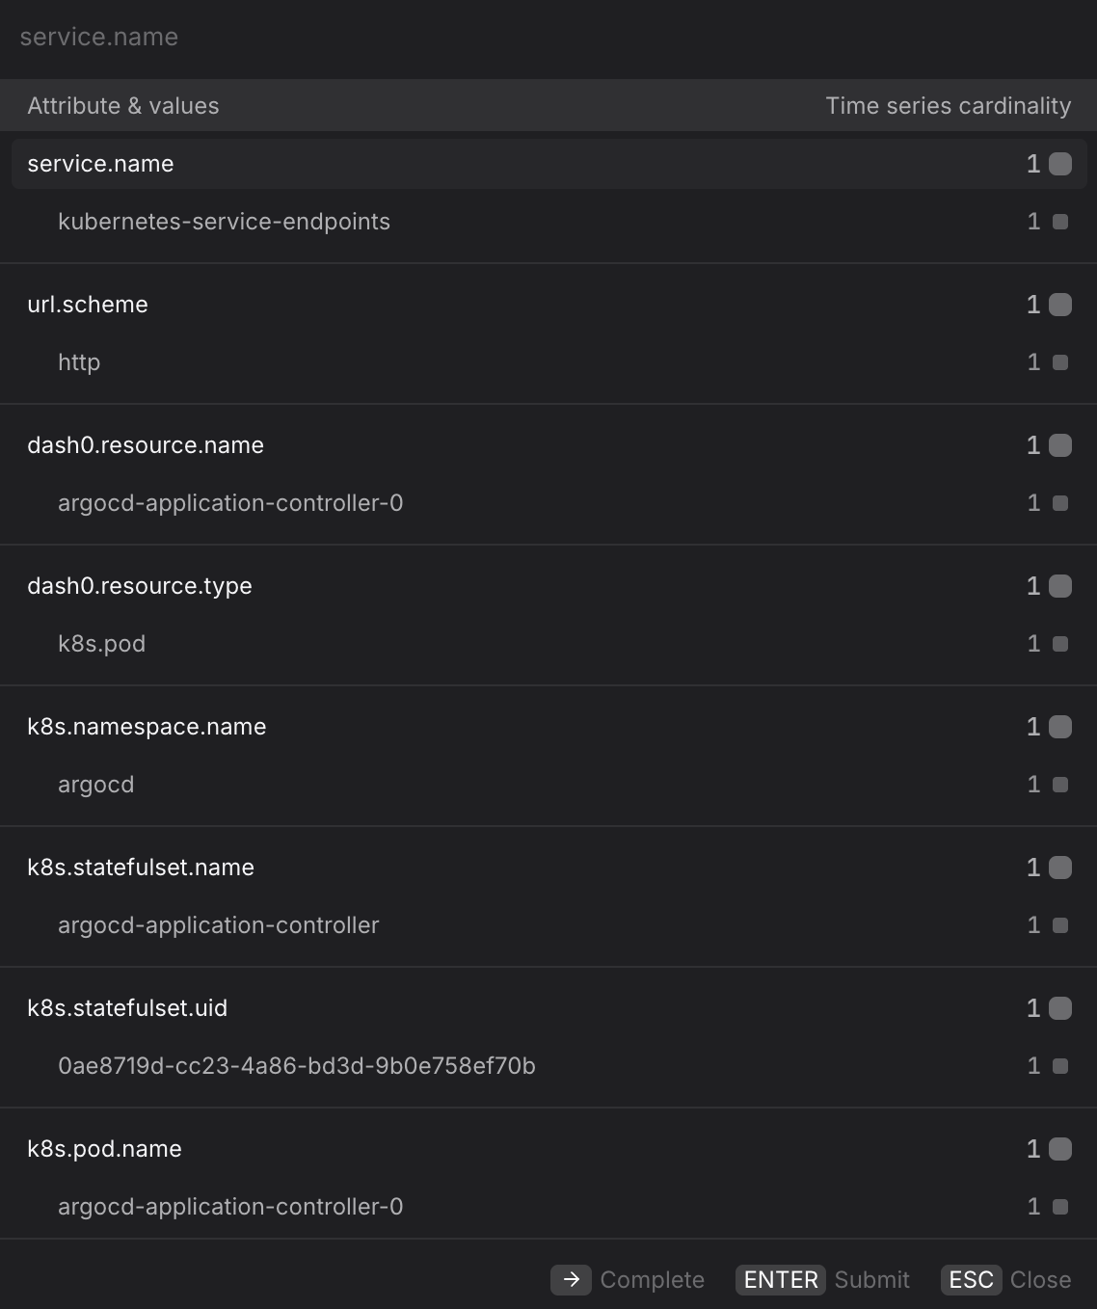Click Close to dismiss the panel
Viewport: 1097px width, 1309px height.
1040,1279
